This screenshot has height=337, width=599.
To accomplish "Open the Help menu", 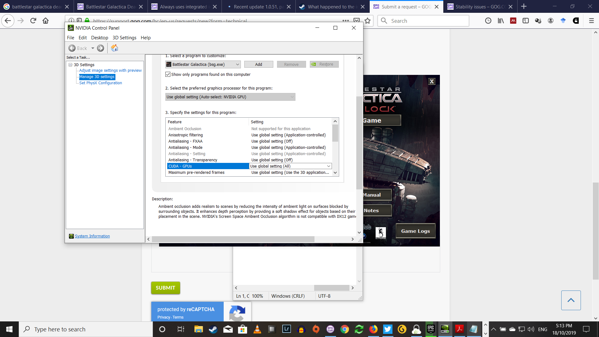I will tap(145, 37).
